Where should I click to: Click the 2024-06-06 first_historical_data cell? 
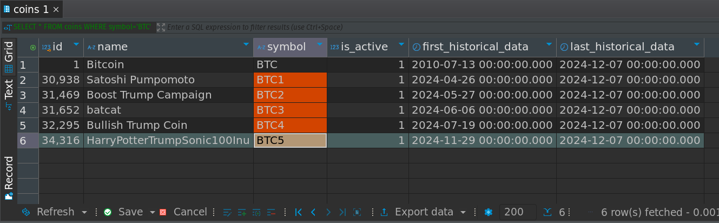482,110
